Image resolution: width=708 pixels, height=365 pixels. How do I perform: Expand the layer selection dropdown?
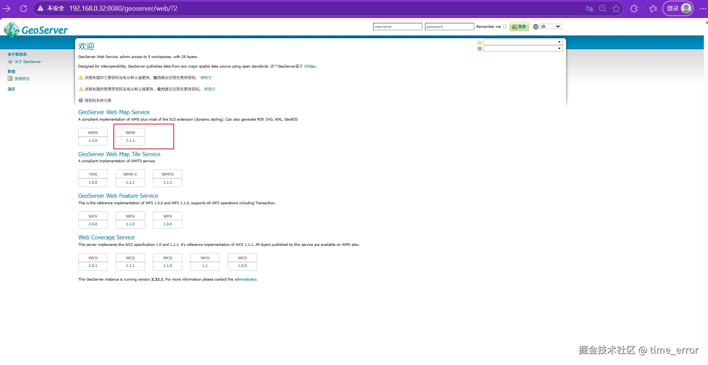pyautogui.click(x=559, y=48)
